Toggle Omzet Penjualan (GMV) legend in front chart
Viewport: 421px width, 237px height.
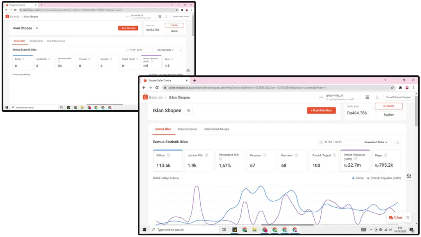(384, 178)
